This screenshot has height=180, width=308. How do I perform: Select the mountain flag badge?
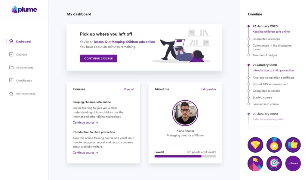pos(255,163)
